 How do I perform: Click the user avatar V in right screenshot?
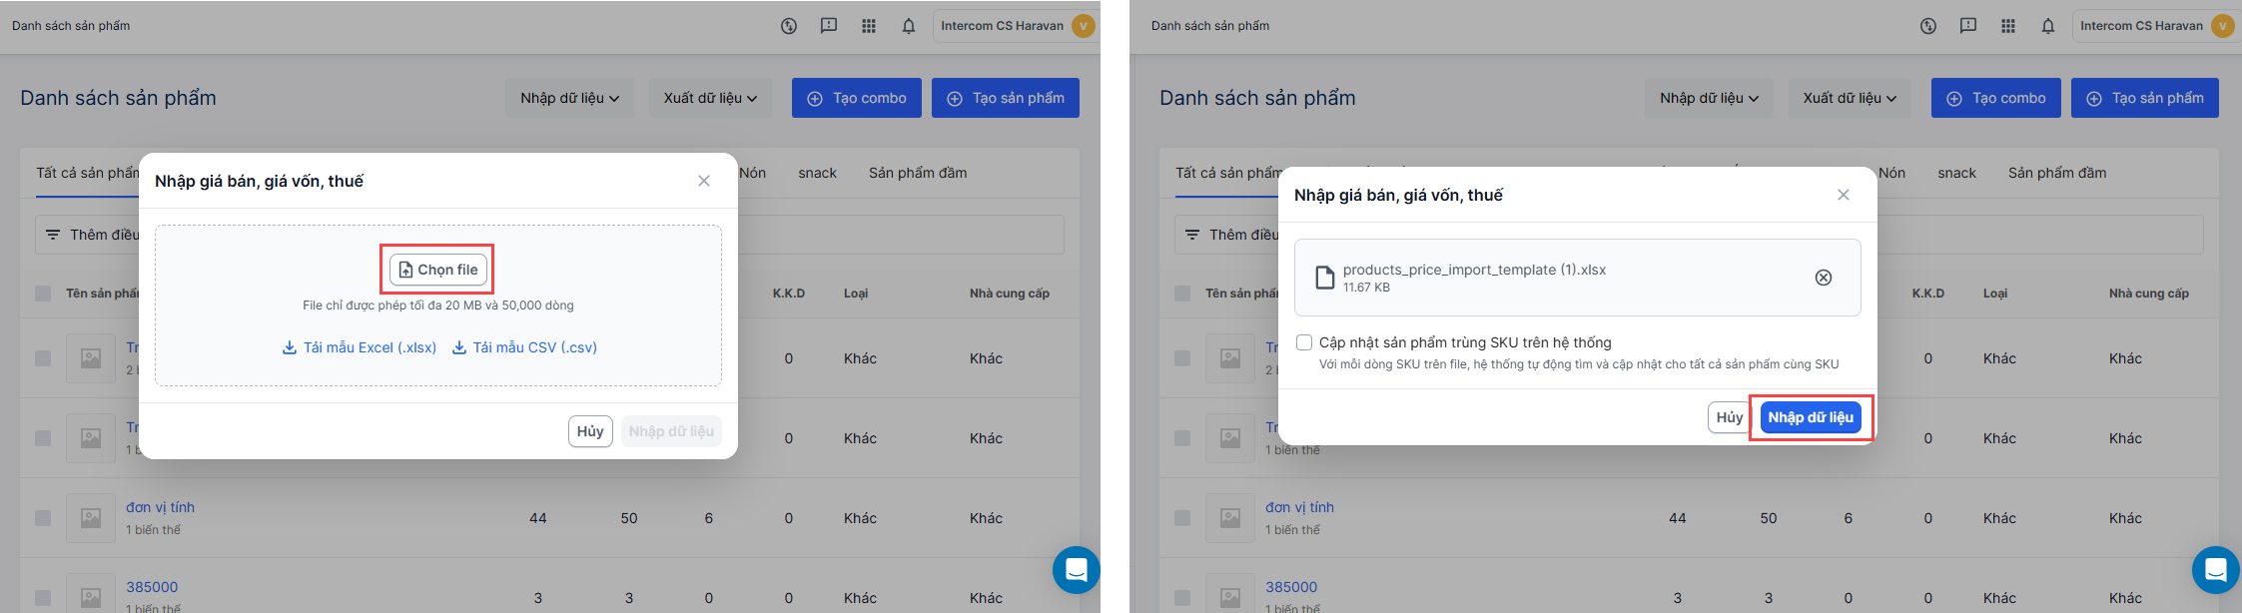(2222, 26)
